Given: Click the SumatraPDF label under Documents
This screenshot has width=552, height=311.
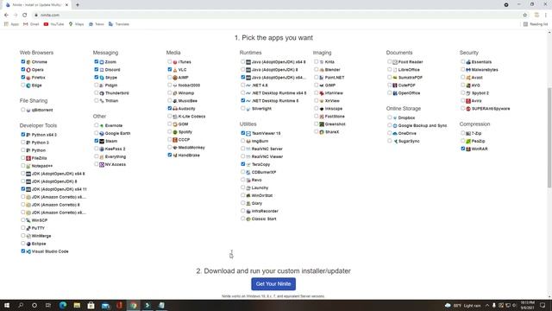Looking at the screenshot, I should pos(411,78).
